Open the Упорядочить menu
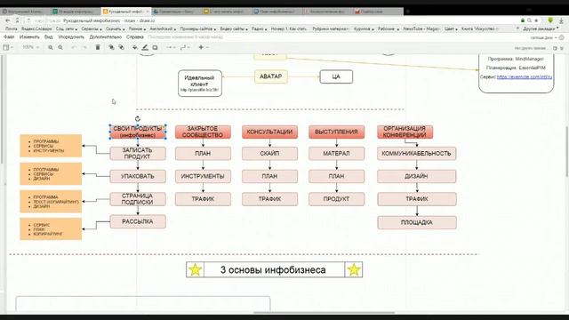 coord(71,37)
